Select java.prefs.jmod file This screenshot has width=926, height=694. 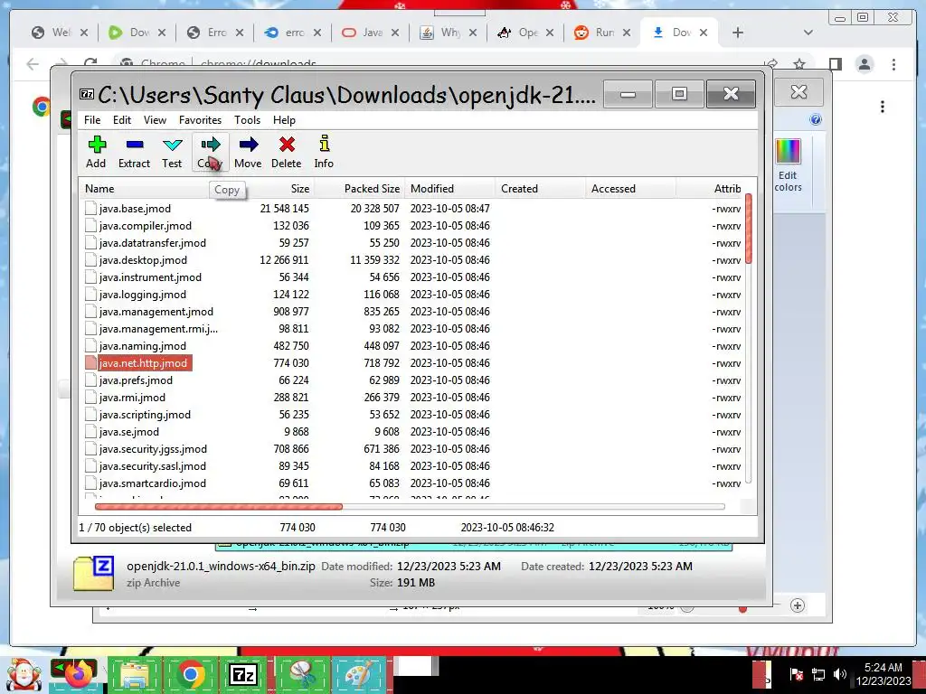[136, 380]
